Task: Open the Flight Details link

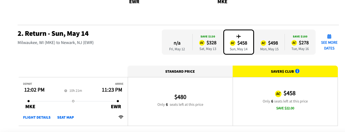Action: coord(37,118)
